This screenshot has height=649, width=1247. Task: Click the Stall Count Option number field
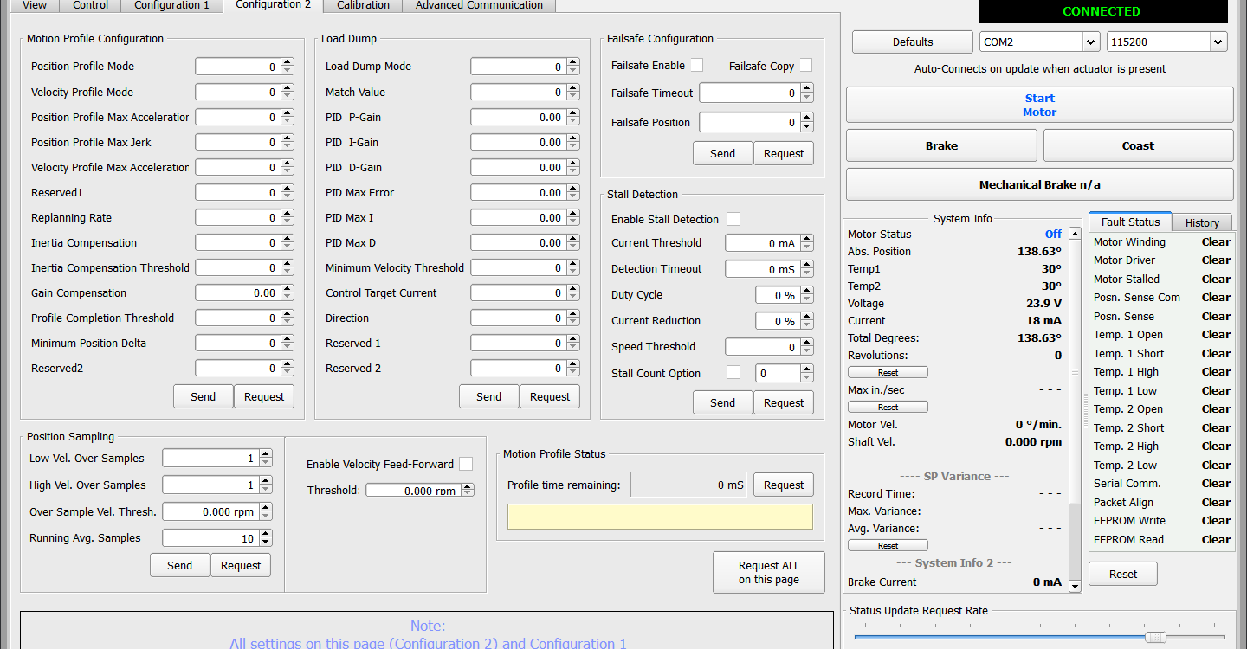click(777, 374)
